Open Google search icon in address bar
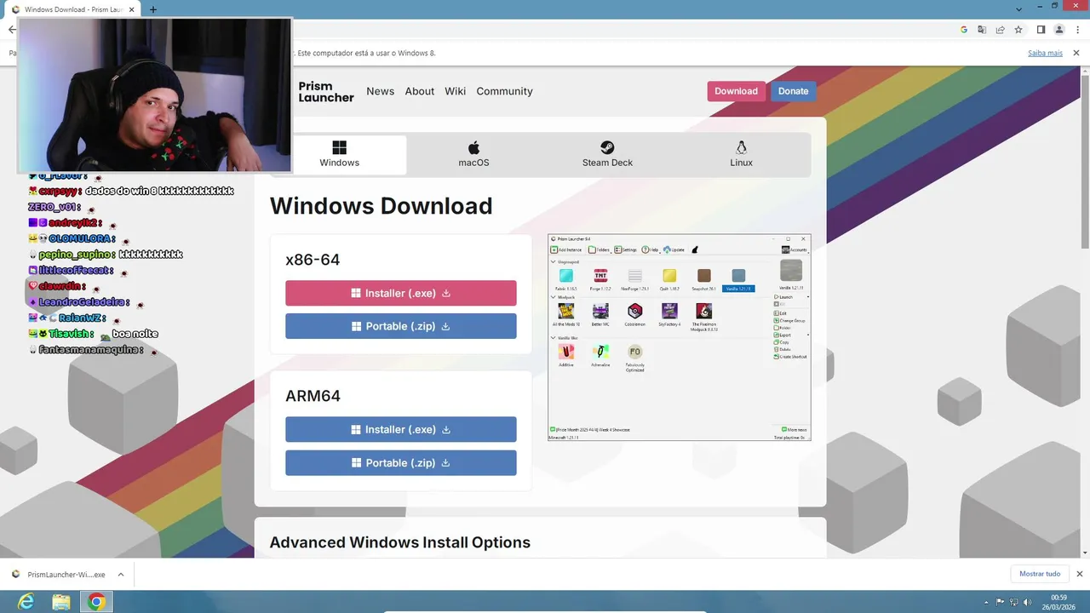The image size is (1090, 613). [x=964, y=29]
